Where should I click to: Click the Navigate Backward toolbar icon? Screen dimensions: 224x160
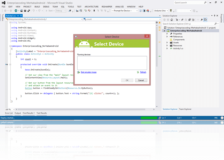(5, 11)
